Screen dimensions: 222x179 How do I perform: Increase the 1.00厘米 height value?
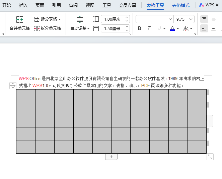point(127,17)
